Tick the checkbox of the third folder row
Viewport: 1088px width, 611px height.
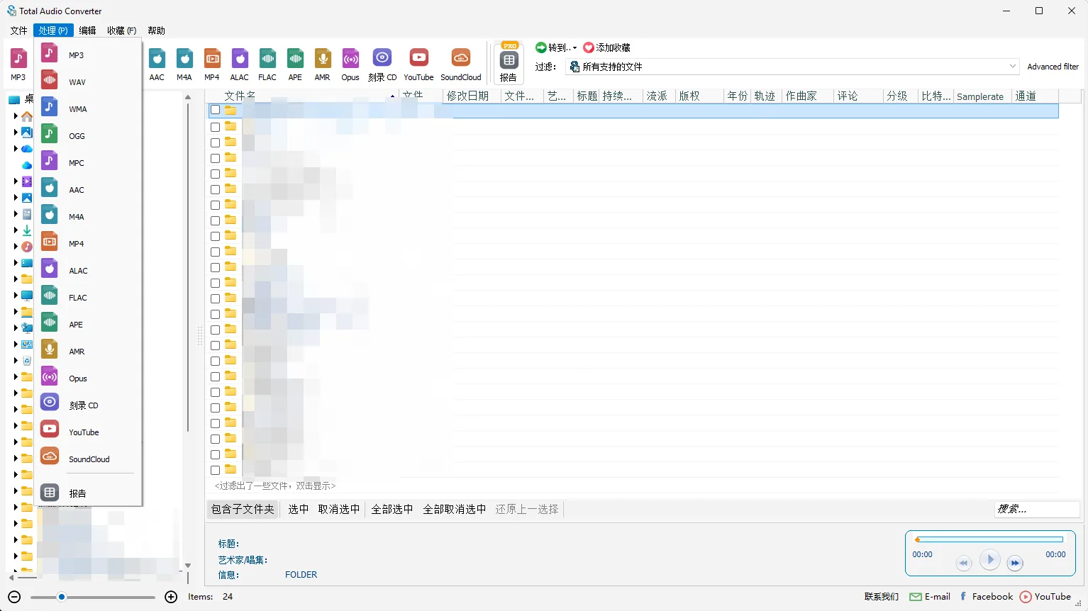point(215,142)
